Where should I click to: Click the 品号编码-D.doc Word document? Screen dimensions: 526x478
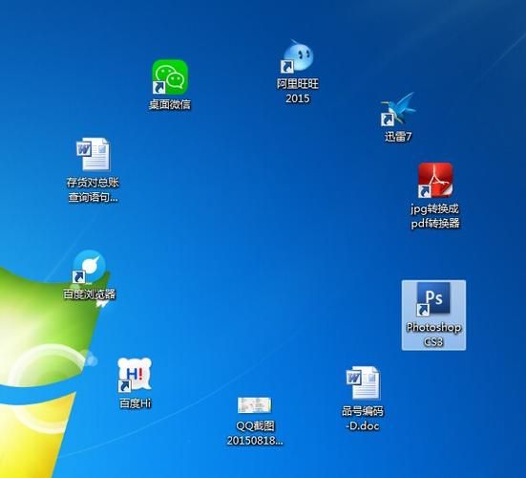click(363, 383)
